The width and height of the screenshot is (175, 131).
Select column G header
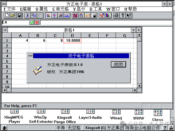click(x=124, y=36)
